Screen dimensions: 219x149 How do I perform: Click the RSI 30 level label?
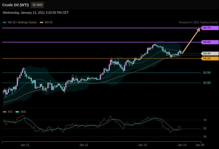coord(205,137)
